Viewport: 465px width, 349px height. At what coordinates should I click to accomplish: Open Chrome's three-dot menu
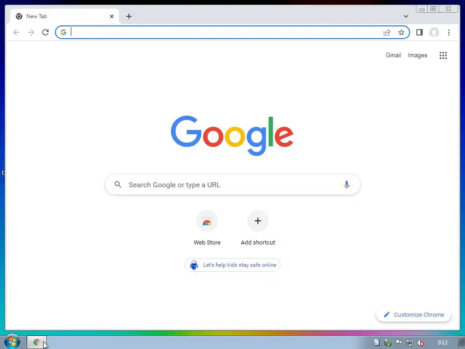pos(449,32)
